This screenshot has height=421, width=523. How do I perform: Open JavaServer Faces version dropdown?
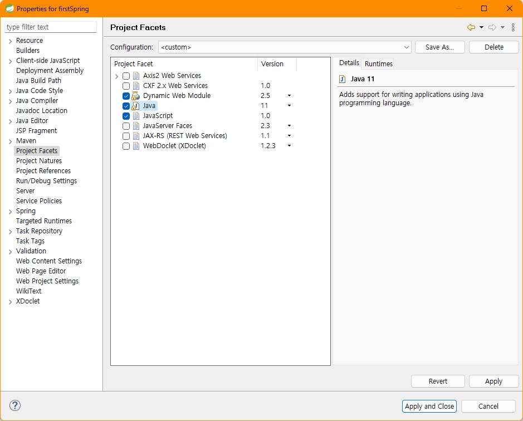coord(289,126)
